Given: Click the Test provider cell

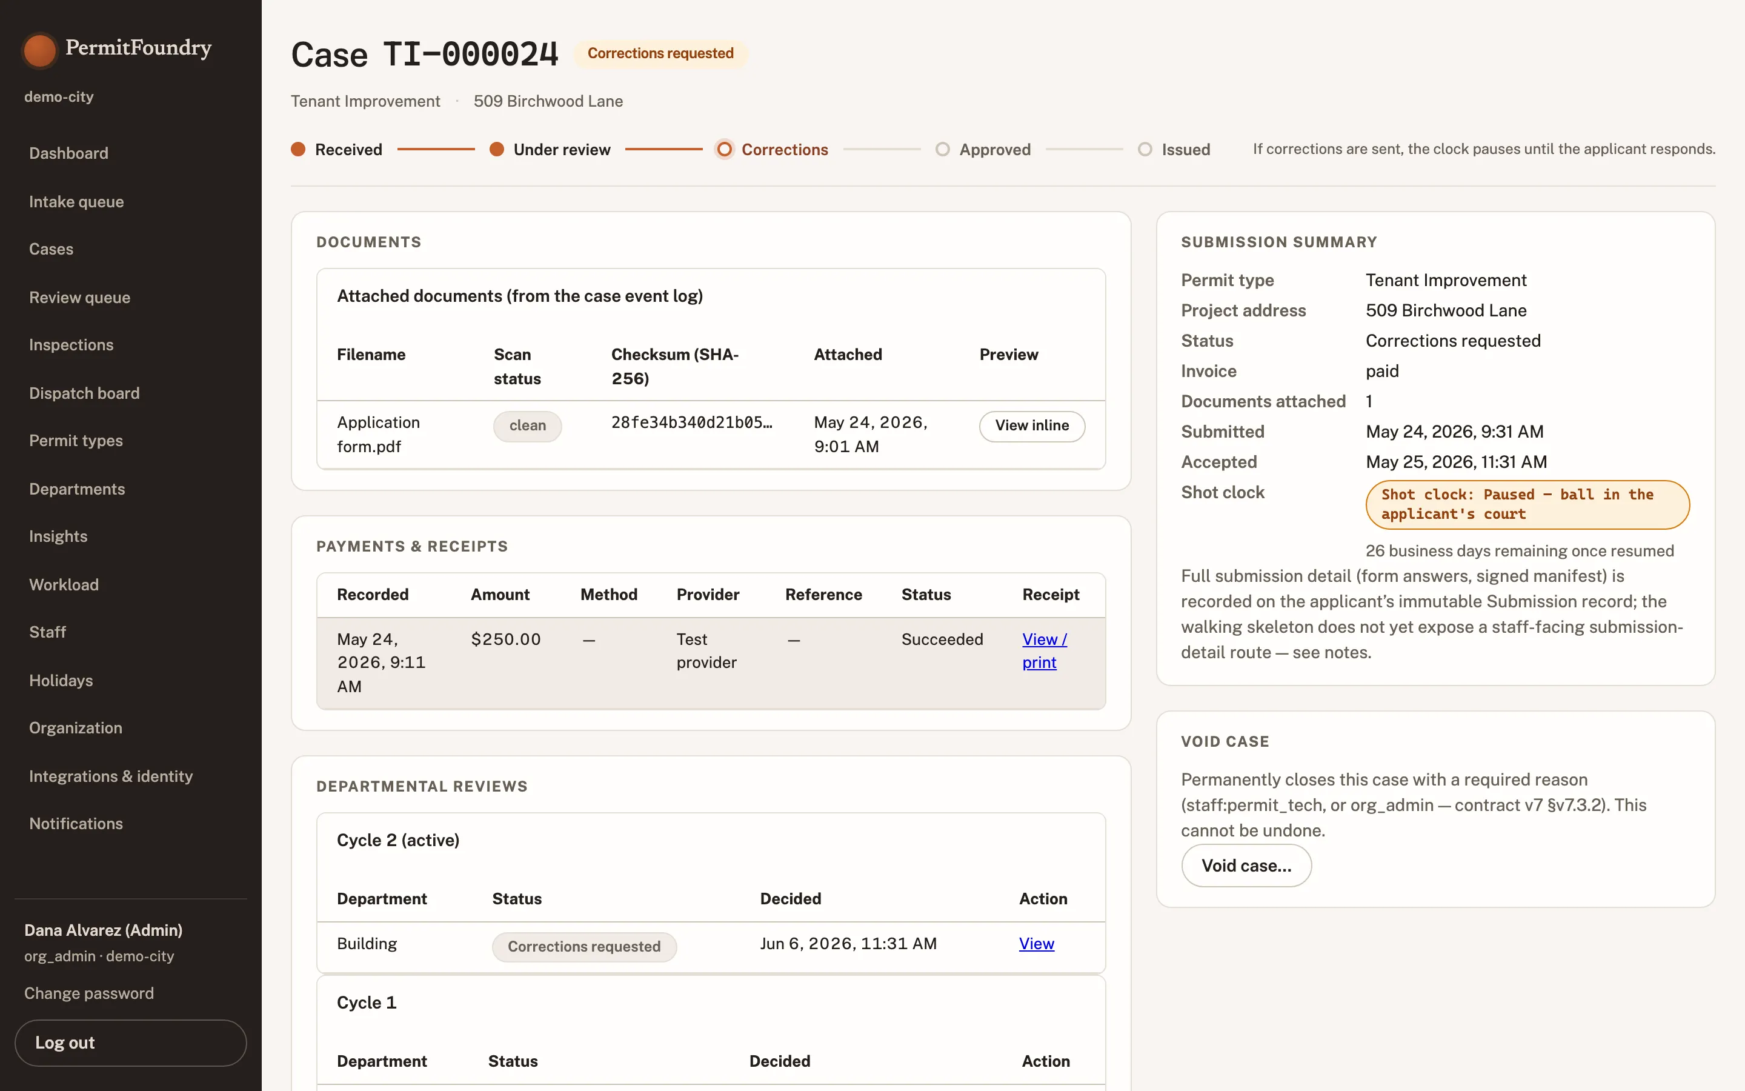Looking at the screenshot, I should [706, 651].
